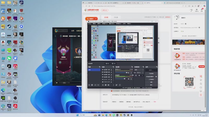The image size is (209, 117).
Task: Toggle hidden eye on camera capture source
Action: [109, 82]
